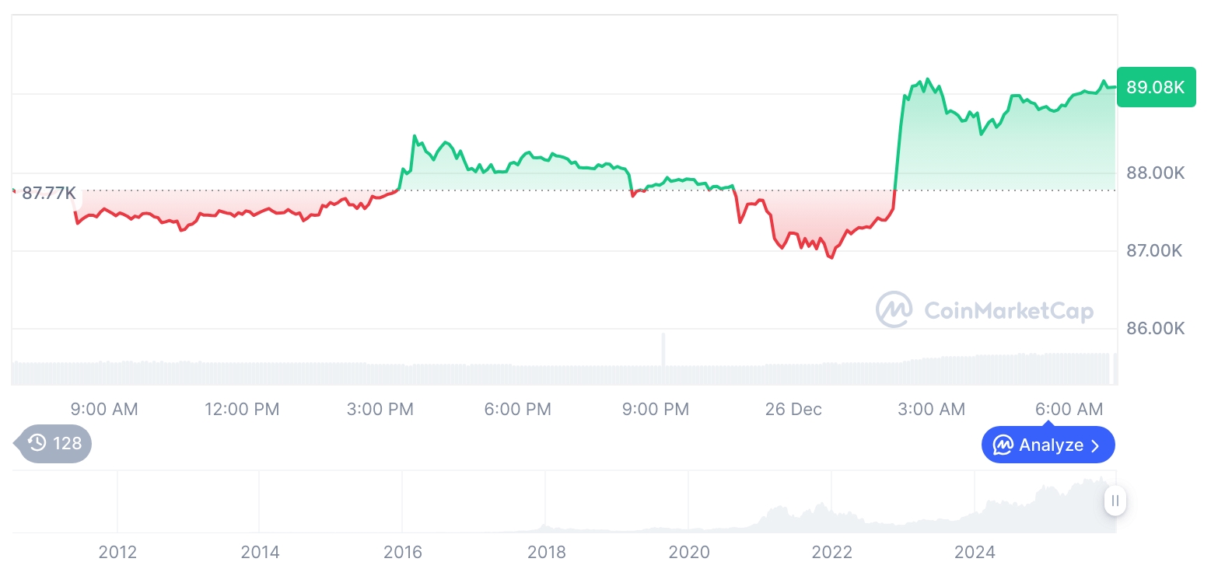
Task: Click the chevron arrow on Analyze button
Action: pyautogui.click(x=1095, y=445)
